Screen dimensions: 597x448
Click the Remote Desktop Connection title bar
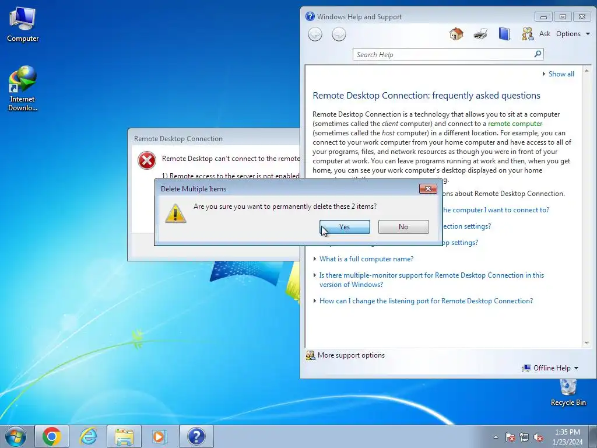(x=215, y=138)
